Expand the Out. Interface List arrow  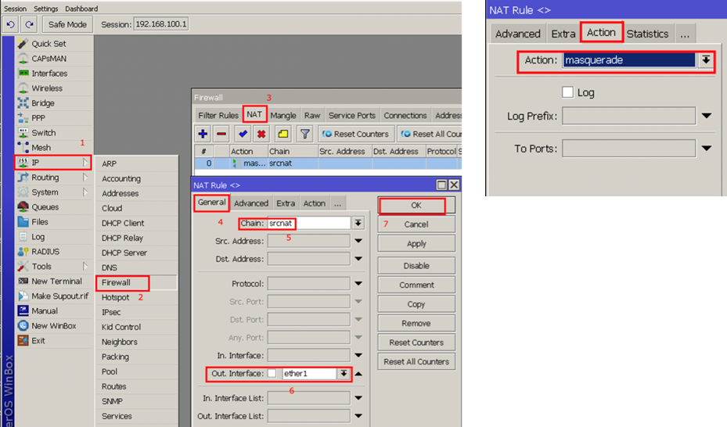click(358, 416)
